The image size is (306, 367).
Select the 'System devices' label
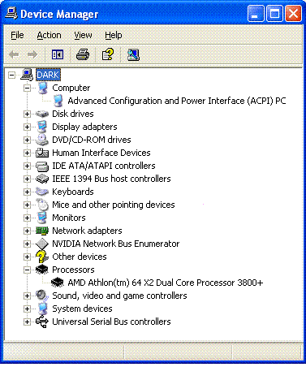coord(82,309)
